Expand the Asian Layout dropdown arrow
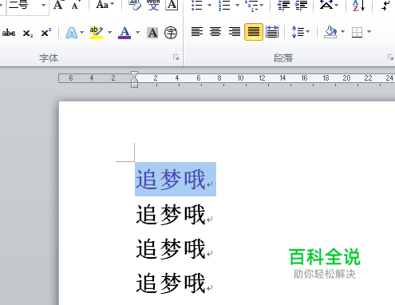The height and width of the screenshot is (305, 395). tap(337, 5)
